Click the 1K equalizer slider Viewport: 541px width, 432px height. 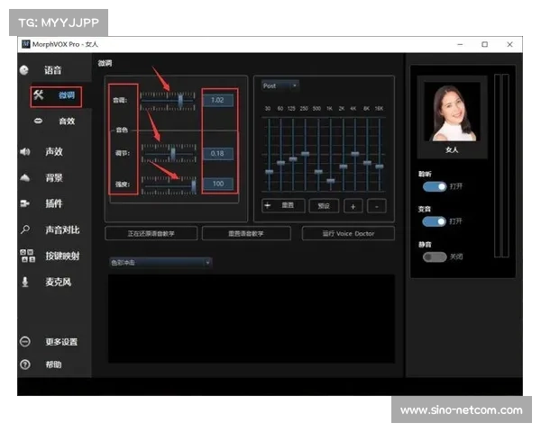click(x=331, y=180)
